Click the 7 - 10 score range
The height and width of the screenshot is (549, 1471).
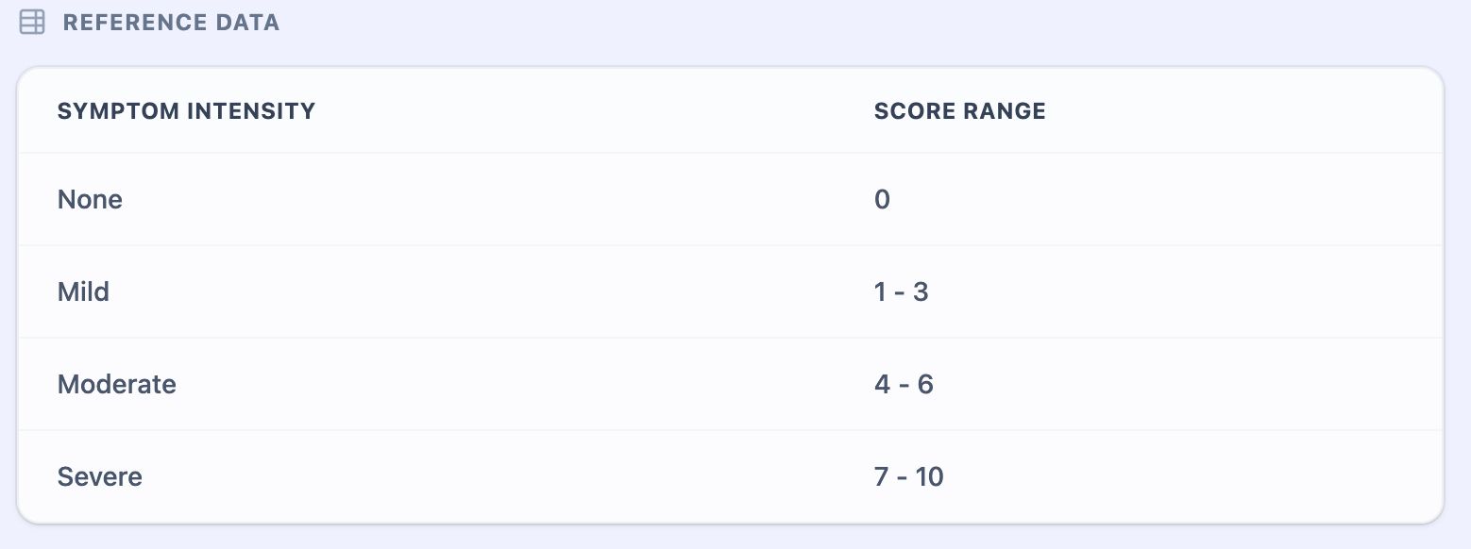[908, 477]
